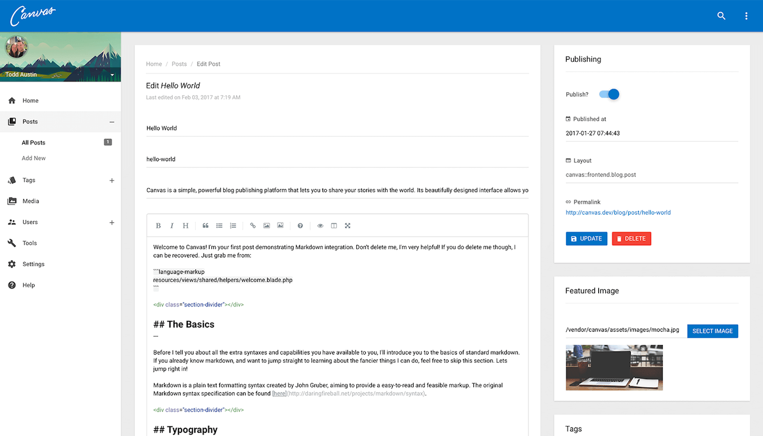This screenshot has height=436, width=763.
Task: Collapse the Posts section with minus icon
Action: tap(112, 122)
